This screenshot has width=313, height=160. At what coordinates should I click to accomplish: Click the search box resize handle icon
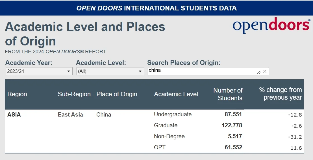tap(259, 72)
